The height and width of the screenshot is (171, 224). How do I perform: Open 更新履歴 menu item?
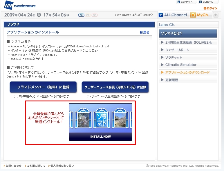[x=188, y=80]
